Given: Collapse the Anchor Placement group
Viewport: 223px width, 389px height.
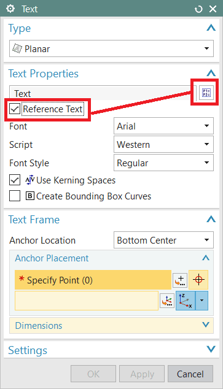Looking at the screenshot, I should click(206, 258).
